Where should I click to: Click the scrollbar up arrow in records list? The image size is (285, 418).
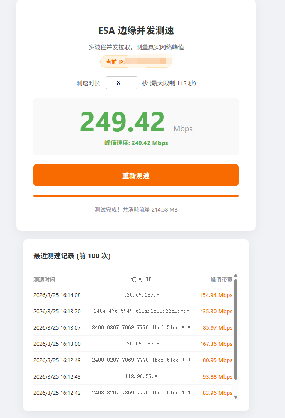pyautogui.click(x=235, y=276)
